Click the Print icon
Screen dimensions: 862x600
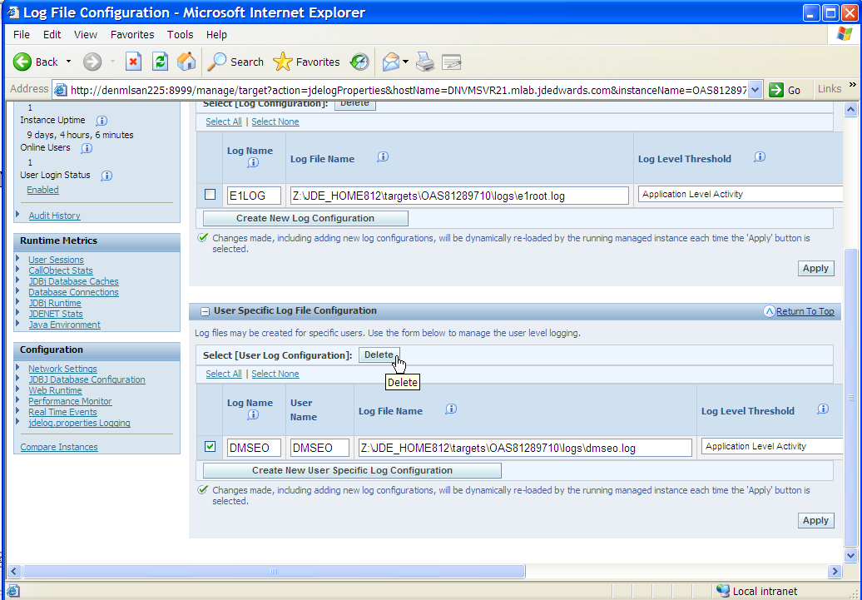[x=425, y=62]
